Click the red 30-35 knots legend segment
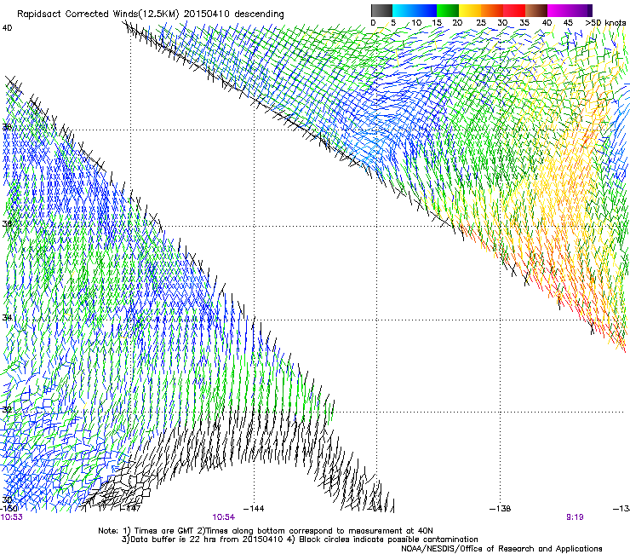The height and width of the screenshot is (554, 630). point(514,10)
